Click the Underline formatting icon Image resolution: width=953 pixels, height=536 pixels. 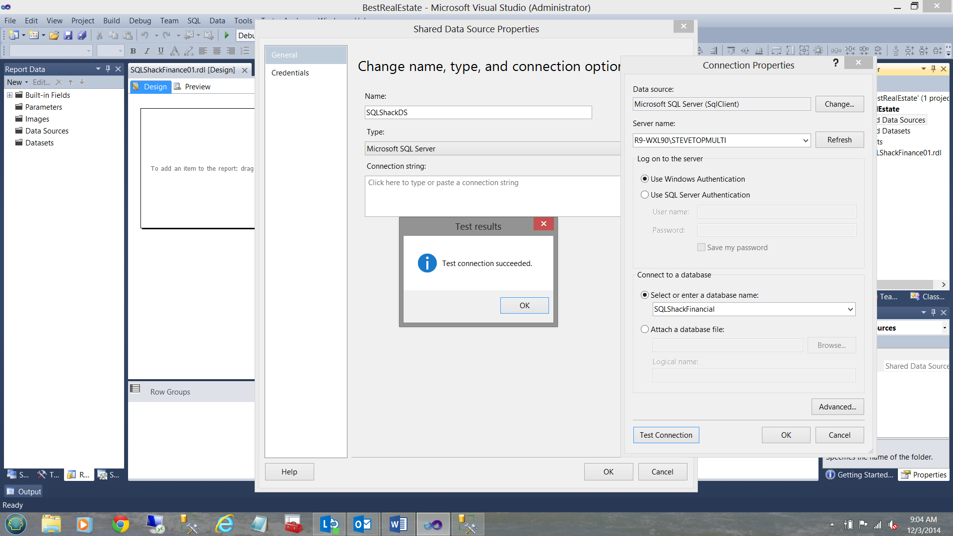(x=160, y=51)
